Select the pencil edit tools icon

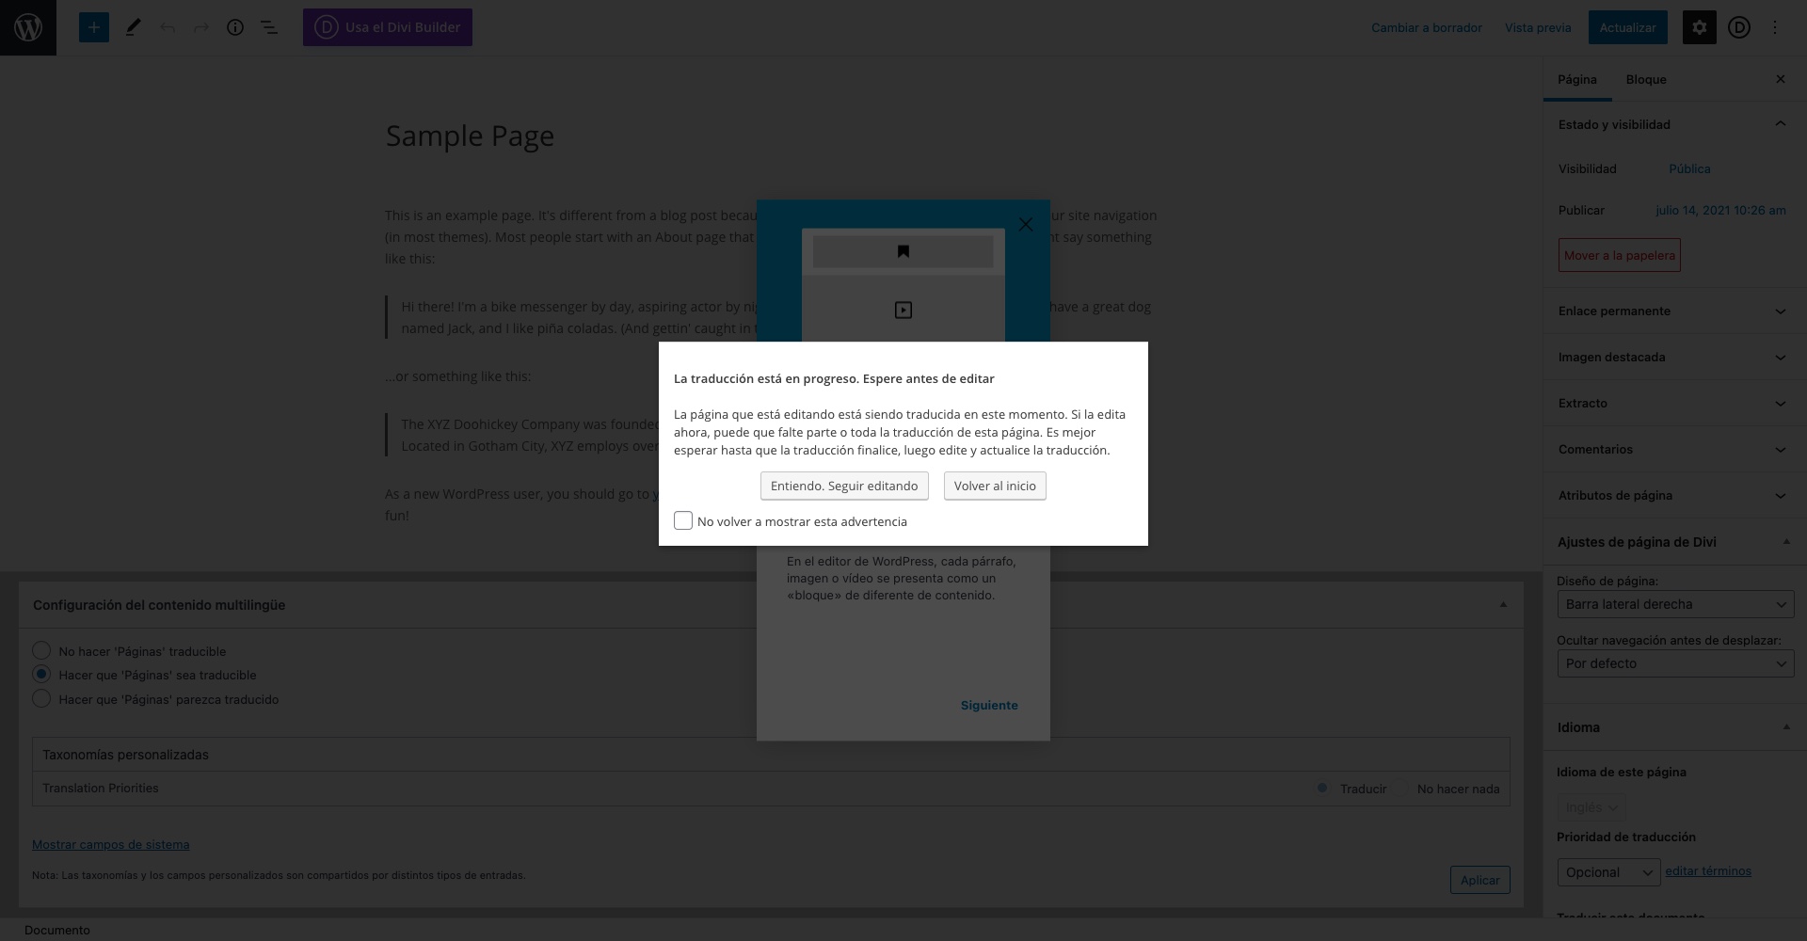click(x=133, y=27)
